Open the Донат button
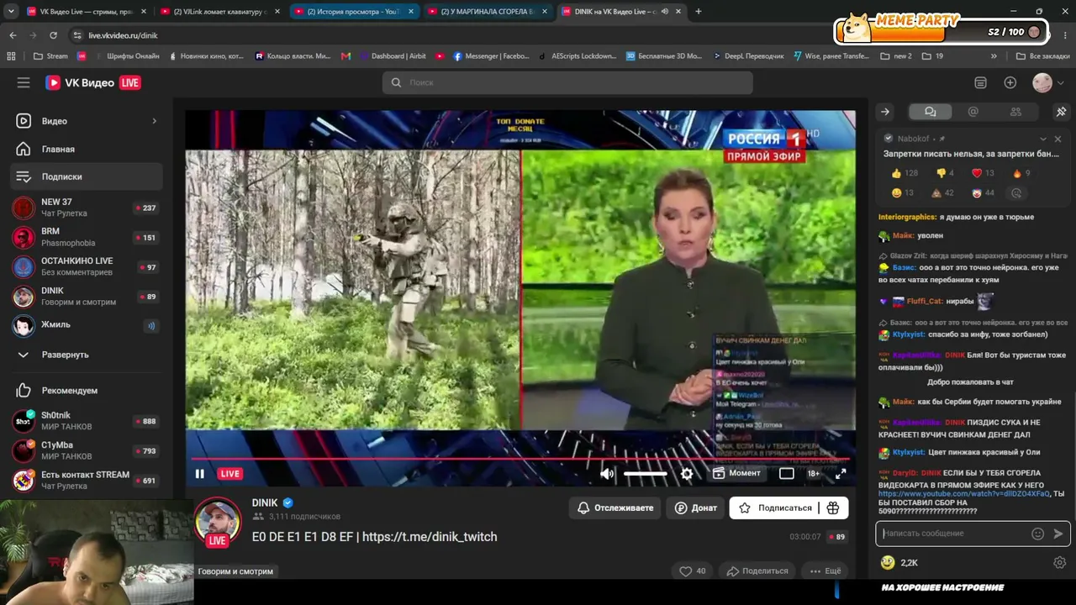This screenshot has height=605, width=1076. pyautogui.click(x=696, y=508)
